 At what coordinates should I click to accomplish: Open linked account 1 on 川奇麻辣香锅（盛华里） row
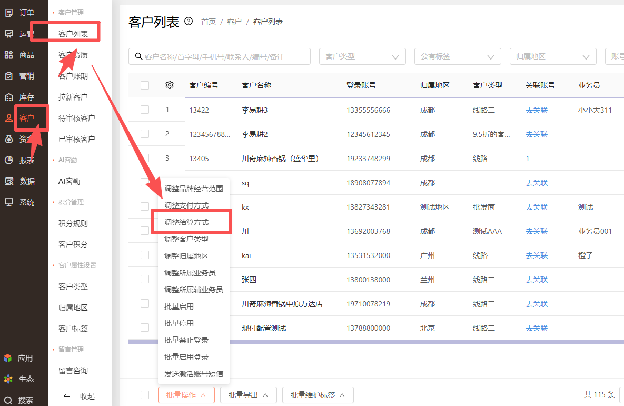click(x=527, y=159)
